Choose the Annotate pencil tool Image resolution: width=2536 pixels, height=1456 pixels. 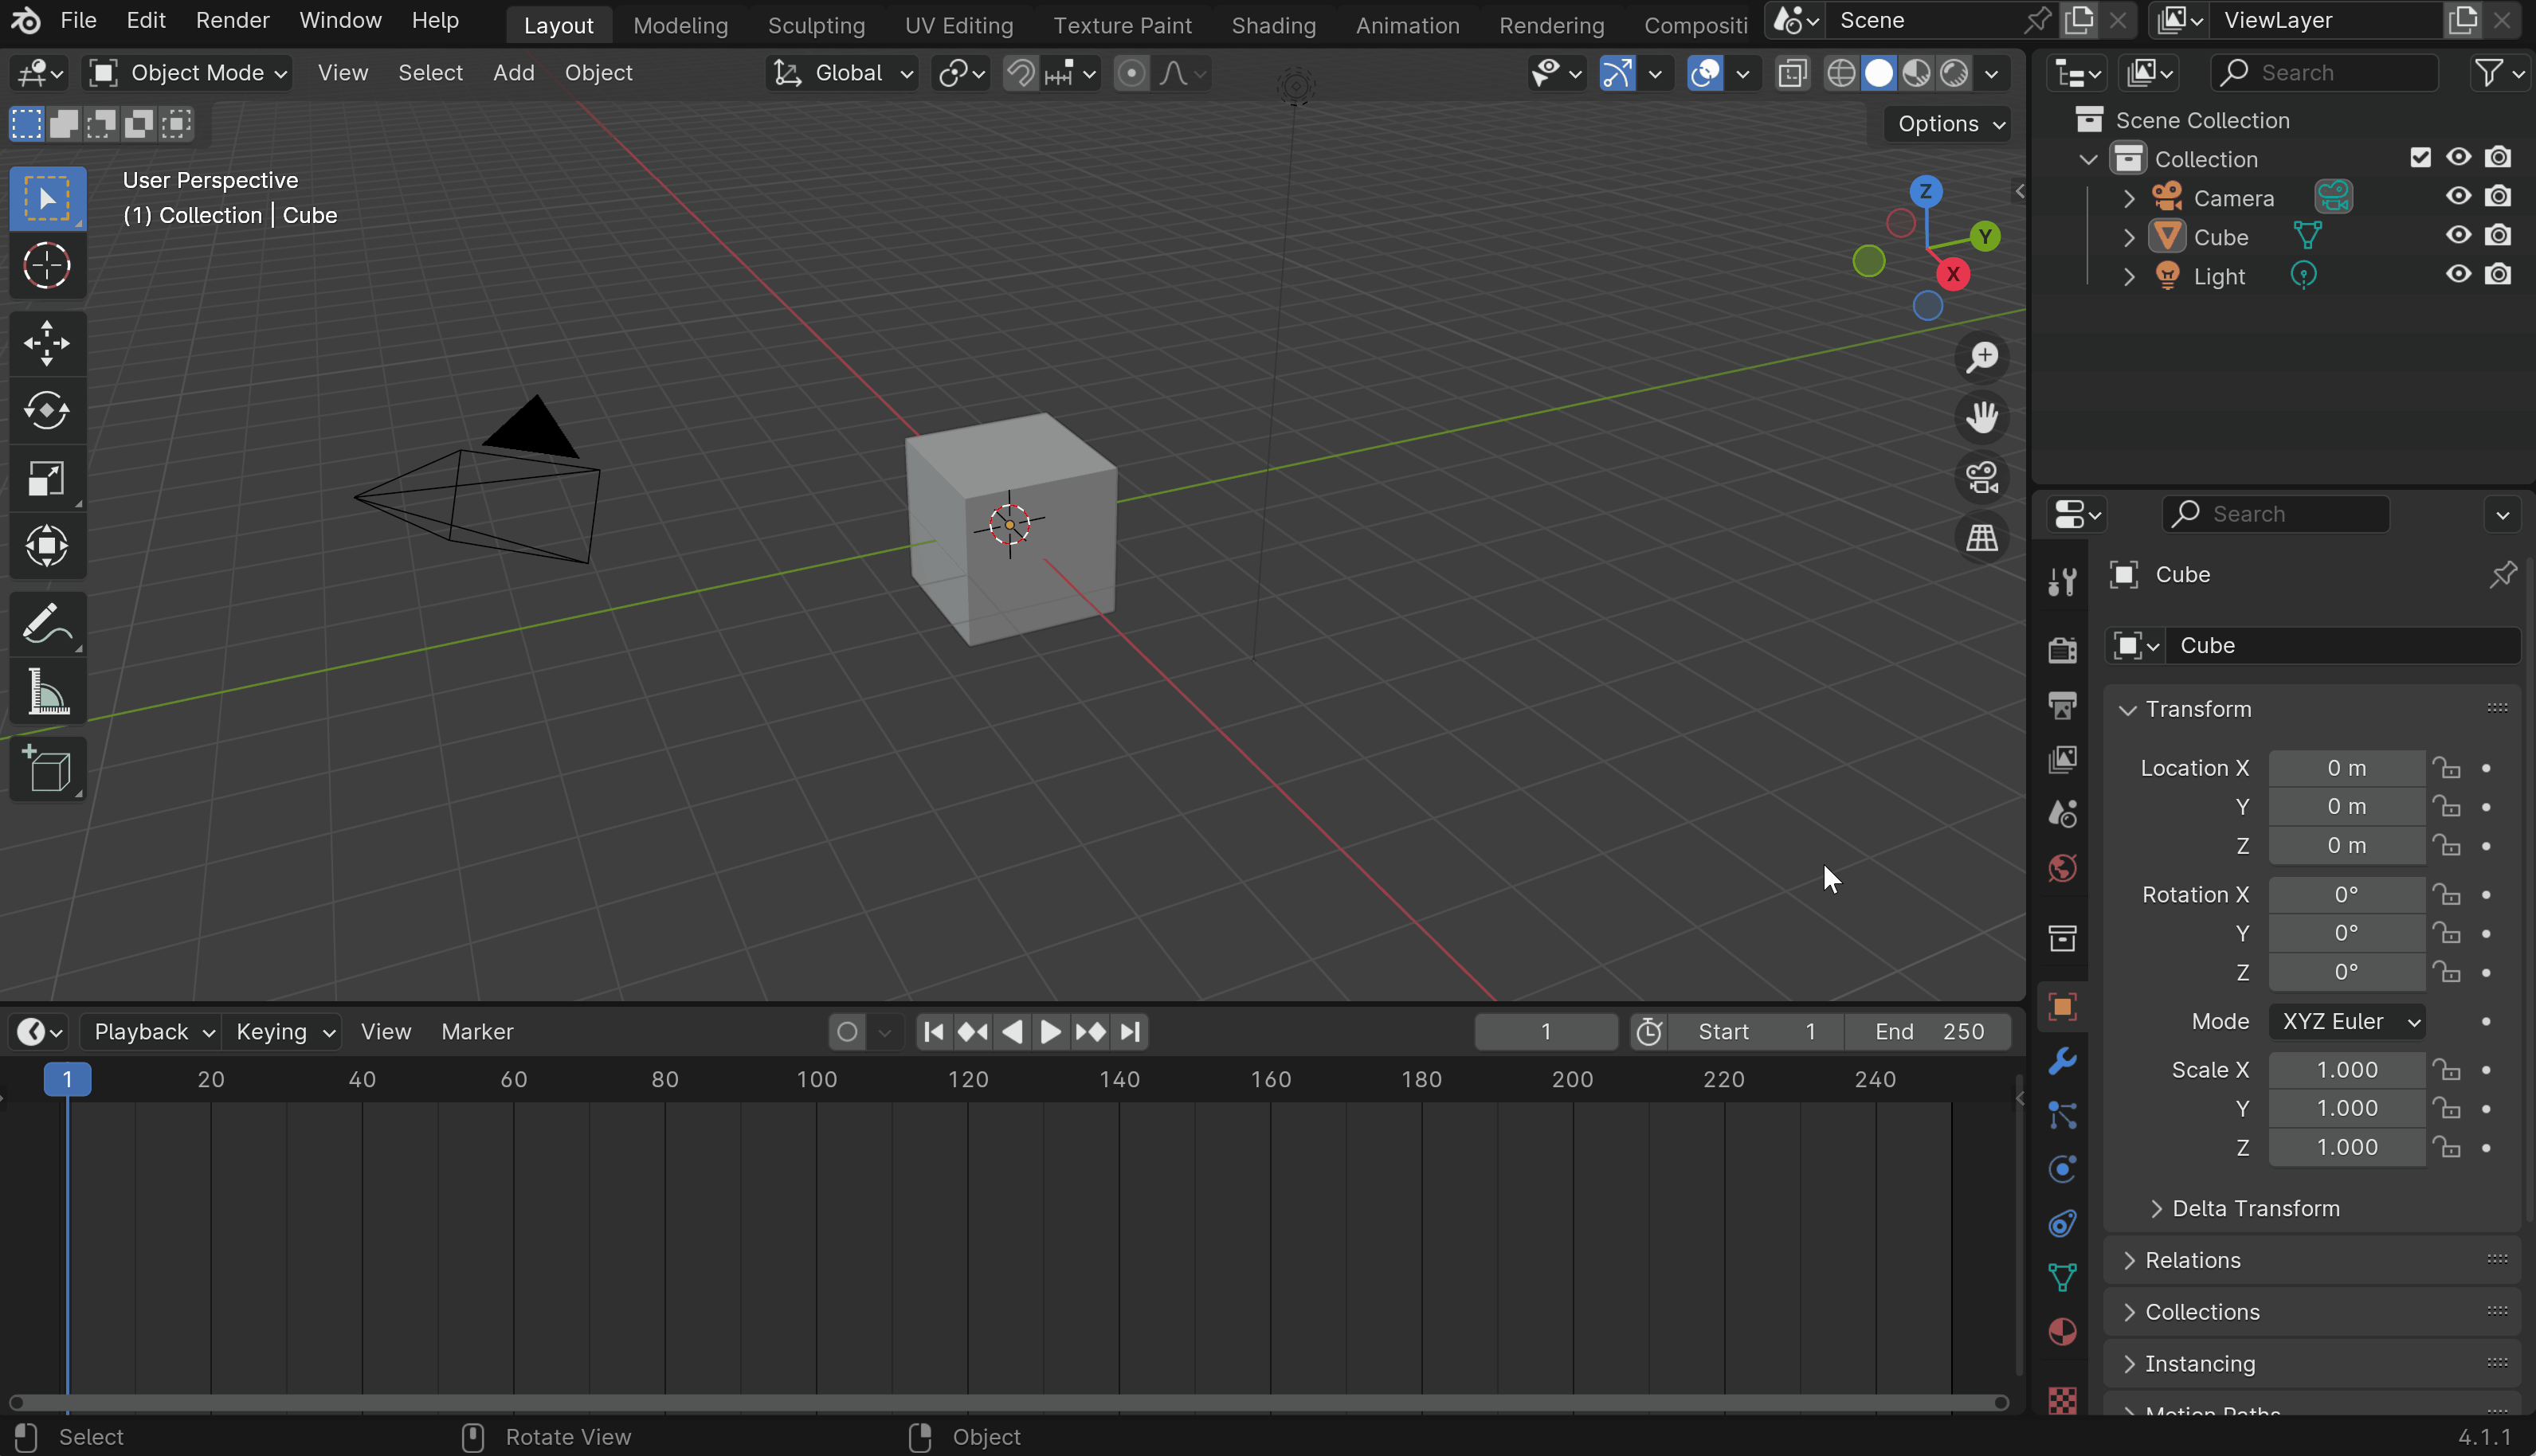pyautogui.click(x=47, y=626)
